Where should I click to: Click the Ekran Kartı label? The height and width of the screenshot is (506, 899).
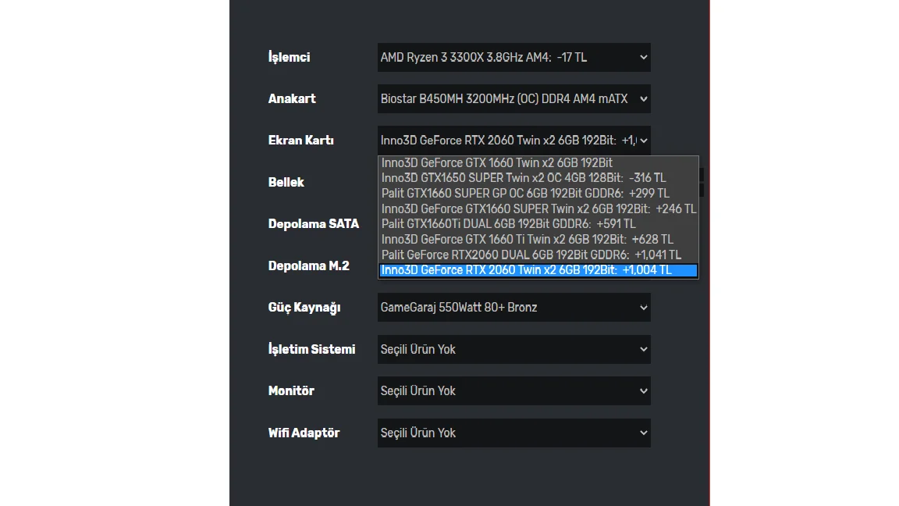point(301,141)
